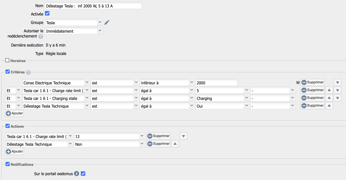This screenshot has height=180, width=346.
Task: Click Ajouter button under Actions
Action: tap(15, 151)
